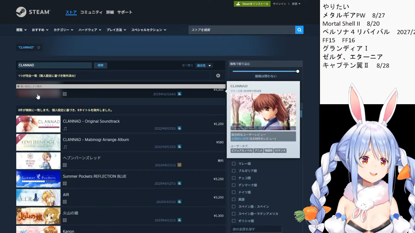Click the excluded-by-preferences icon on grey banner
415x233 pixels.
(18, 86)
